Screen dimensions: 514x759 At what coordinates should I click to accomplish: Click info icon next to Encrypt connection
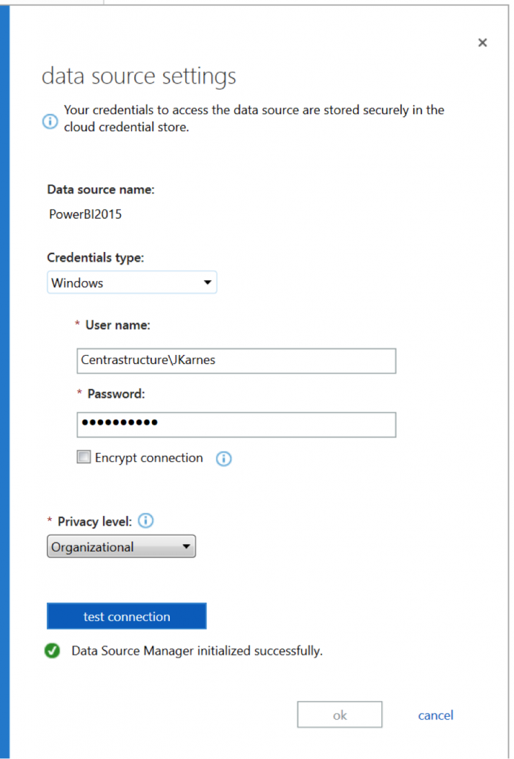pos(223,459)
